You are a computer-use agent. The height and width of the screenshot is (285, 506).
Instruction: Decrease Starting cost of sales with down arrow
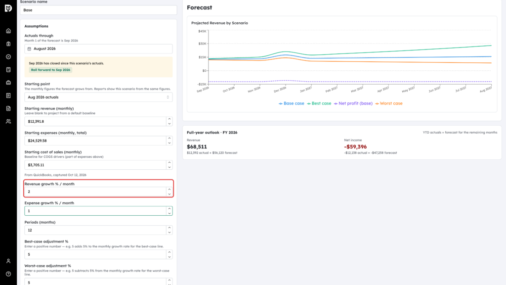point(169,167)
